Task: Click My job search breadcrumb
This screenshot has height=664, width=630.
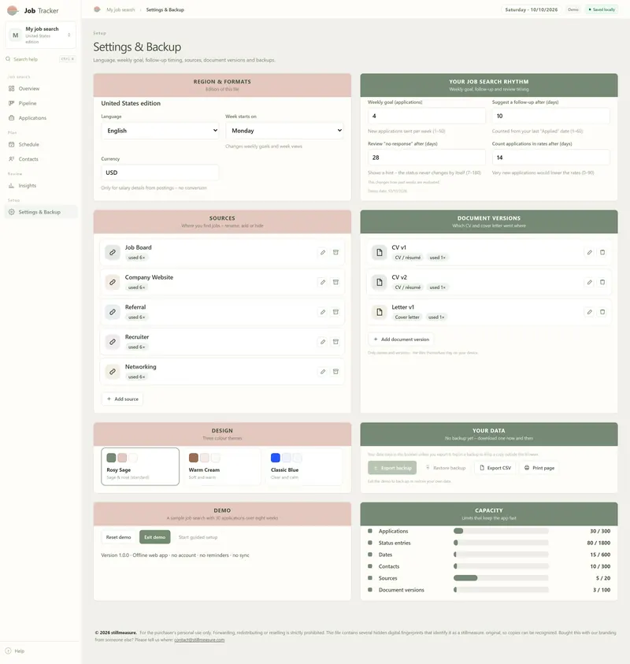Action: pyautogui.click(x=120, y=9)
